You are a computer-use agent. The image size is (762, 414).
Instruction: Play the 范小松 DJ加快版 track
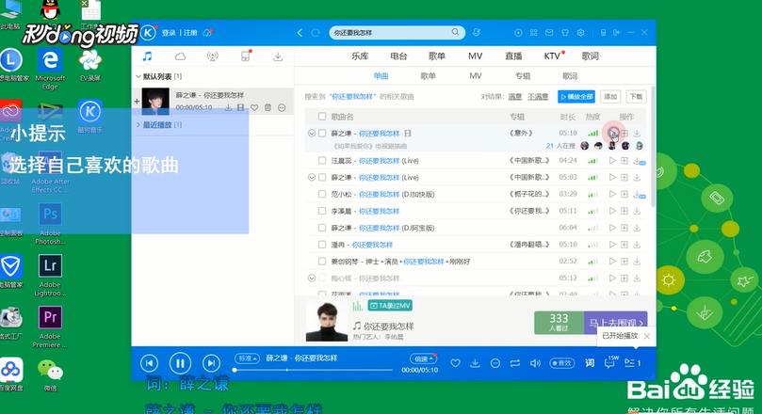point(612,194)
